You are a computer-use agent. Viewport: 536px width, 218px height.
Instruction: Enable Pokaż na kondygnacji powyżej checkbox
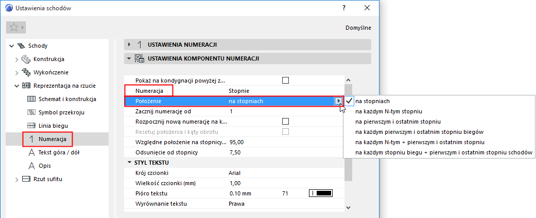pyautogui.click(x=285, y=81)
